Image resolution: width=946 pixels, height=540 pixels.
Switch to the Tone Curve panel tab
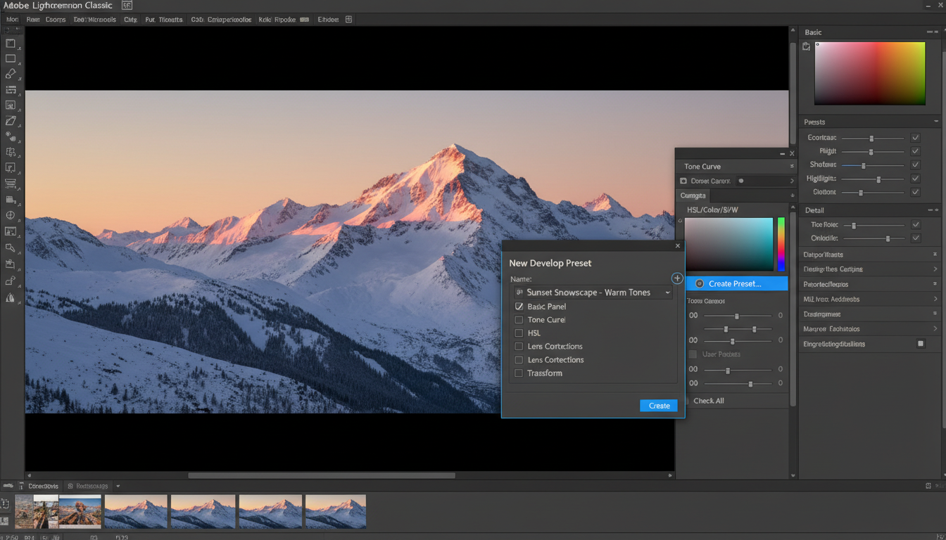702,166
